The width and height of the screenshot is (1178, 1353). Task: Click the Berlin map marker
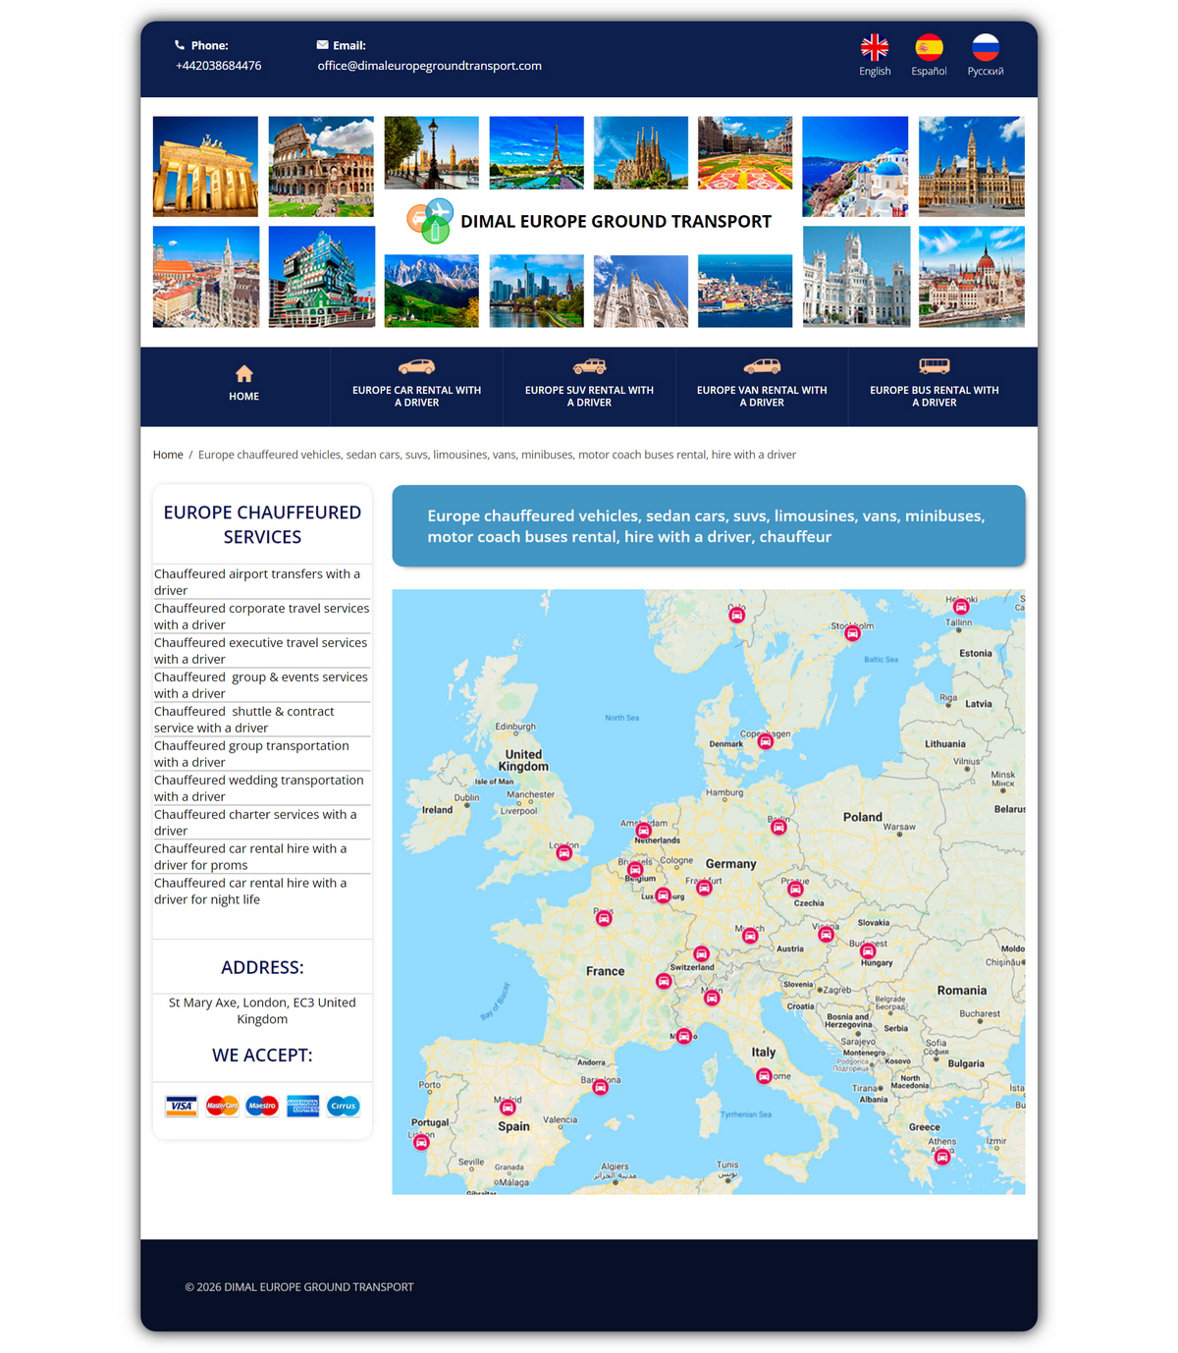click(x=778, y=827)
